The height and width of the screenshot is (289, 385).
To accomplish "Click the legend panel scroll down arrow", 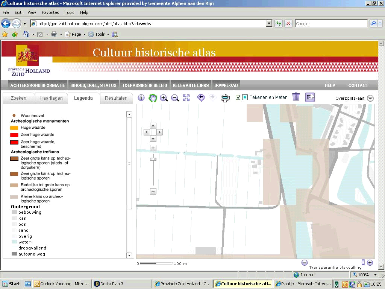I will coord(129,255).
